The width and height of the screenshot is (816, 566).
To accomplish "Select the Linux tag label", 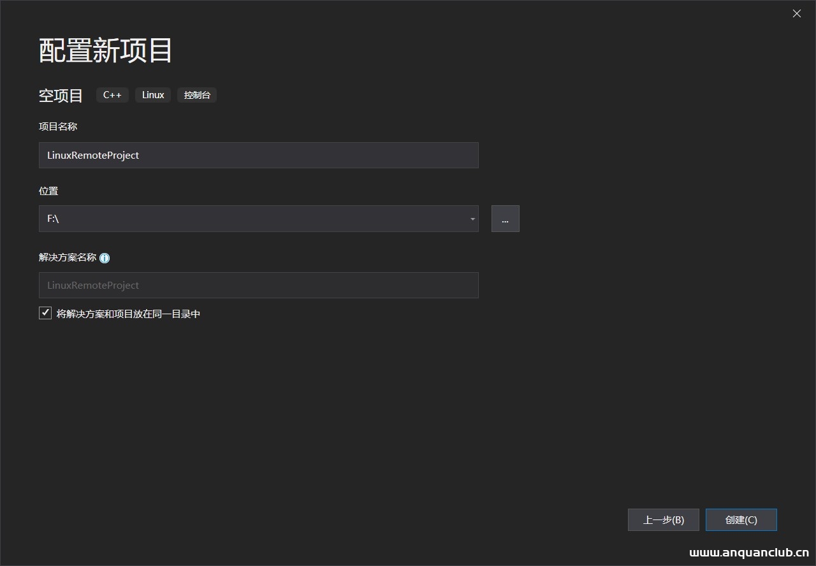I will point(153,95).
